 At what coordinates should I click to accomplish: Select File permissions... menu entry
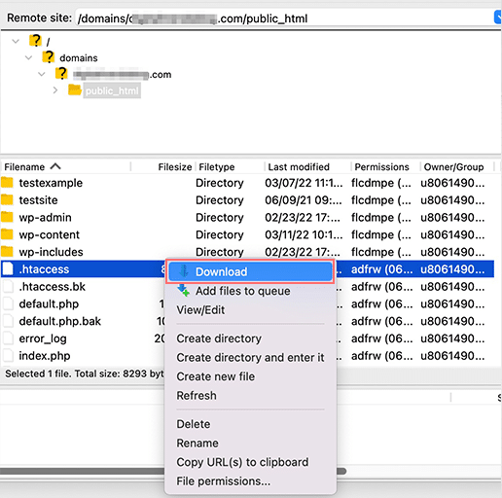tap(223, 480)
